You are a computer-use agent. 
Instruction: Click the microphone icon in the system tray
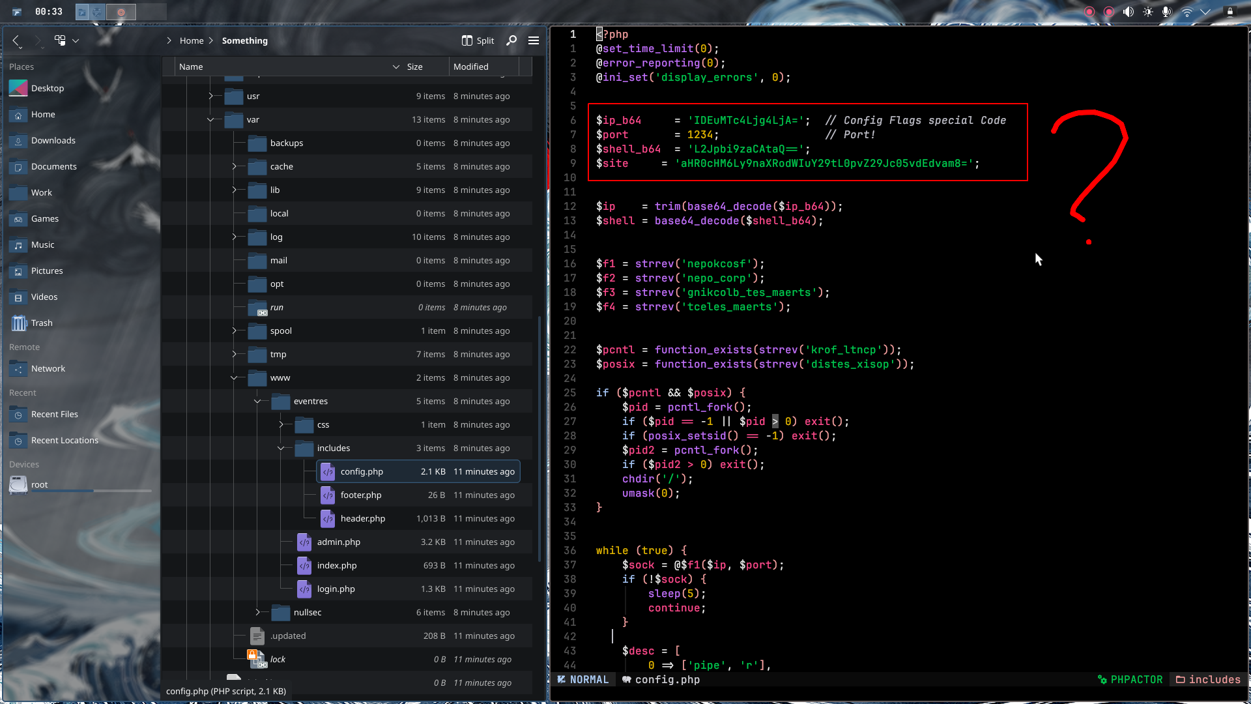pyautogui.click(x=1167, y=11)
